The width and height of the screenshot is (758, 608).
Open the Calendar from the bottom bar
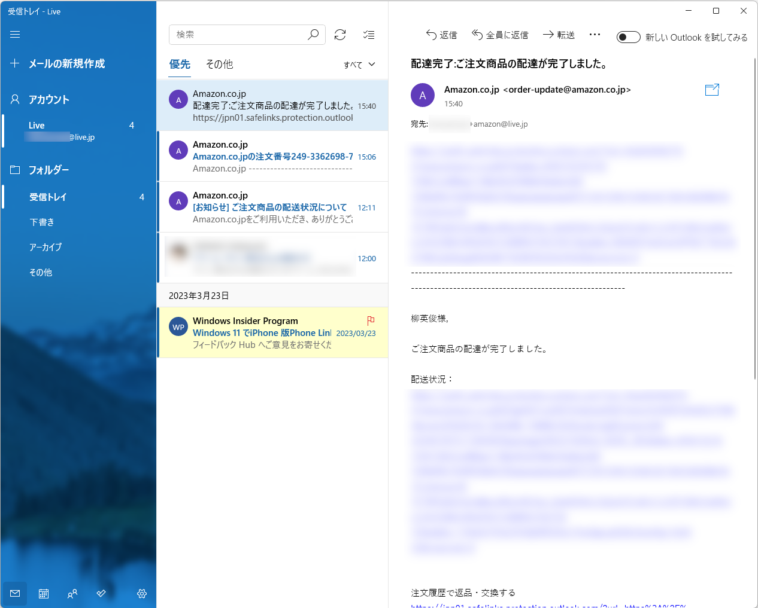43,593
